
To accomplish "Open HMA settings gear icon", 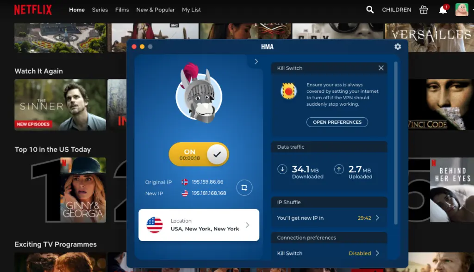I will pos(397,47).
